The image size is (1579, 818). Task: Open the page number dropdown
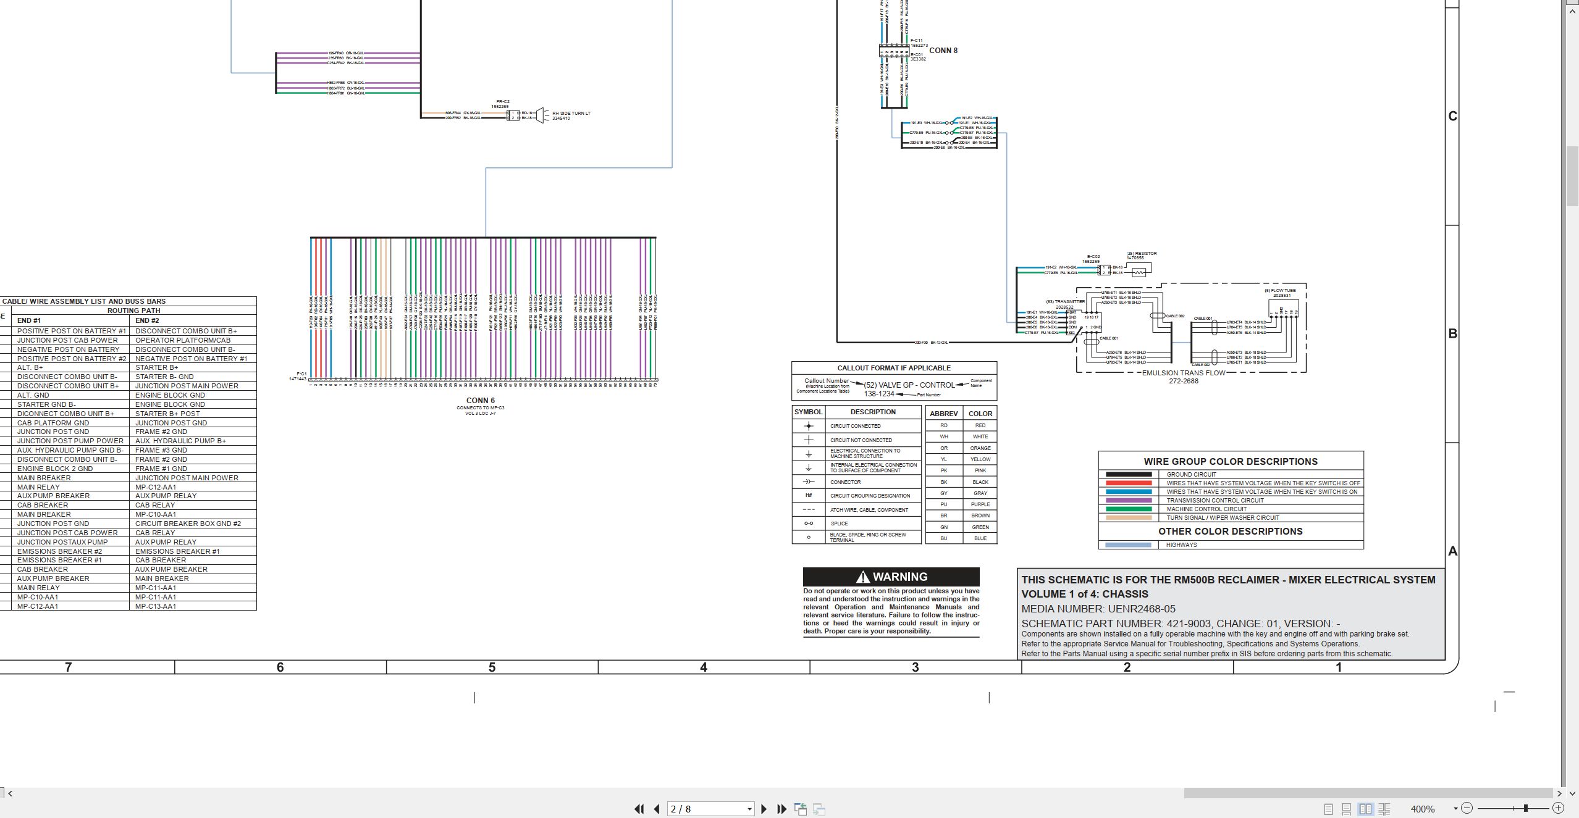pyautogui.click(x=749, y=809)
